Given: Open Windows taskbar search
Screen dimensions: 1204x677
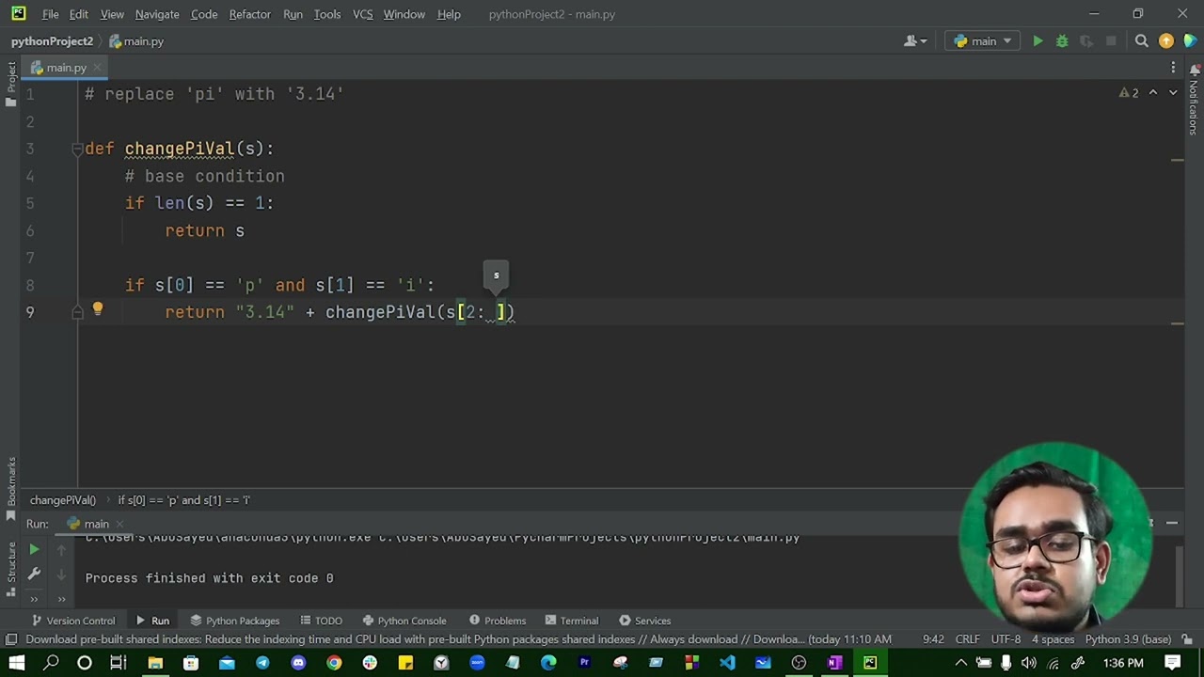Looking at the screenshot, I should pos(51,663).
